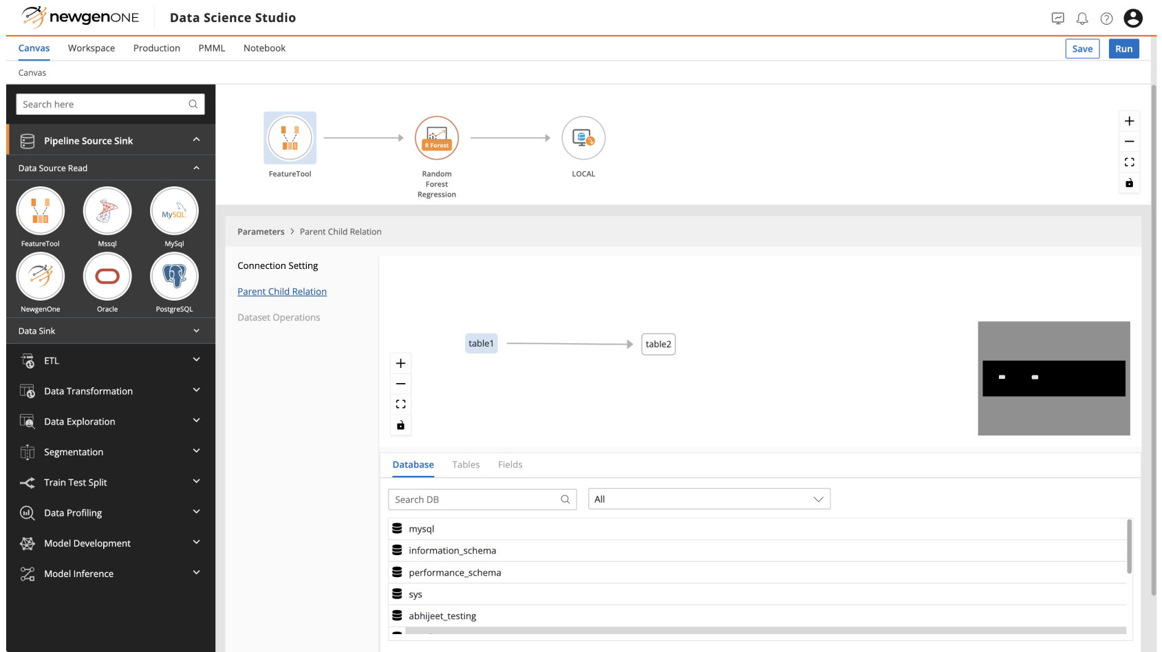Select the PostgreSQL data source icon

coord(174,276)
